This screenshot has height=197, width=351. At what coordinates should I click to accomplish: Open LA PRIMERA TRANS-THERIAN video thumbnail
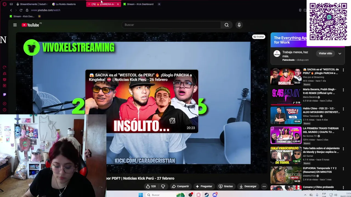pyautogui.click(x=286, y=135)
